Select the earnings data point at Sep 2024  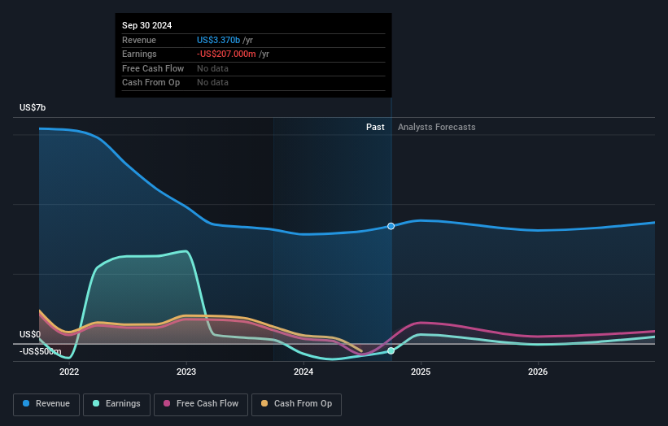[391, 351]
